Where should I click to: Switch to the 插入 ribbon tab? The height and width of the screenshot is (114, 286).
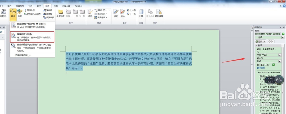(x=9, y=6)
